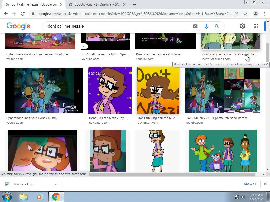Open 'Cyberchase don't call me nezzie - YouTube' result

pyautogui.click(x=37, y=54)
